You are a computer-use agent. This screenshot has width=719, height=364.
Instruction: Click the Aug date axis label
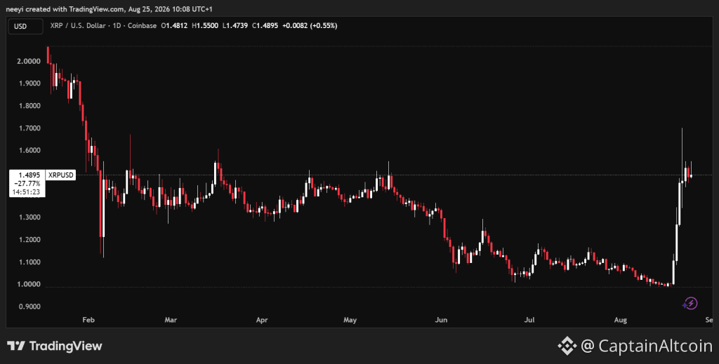point(621,320)
